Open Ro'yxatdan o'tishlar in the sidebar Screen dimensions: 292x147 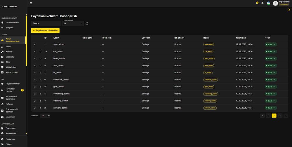(x=13, y=90)
